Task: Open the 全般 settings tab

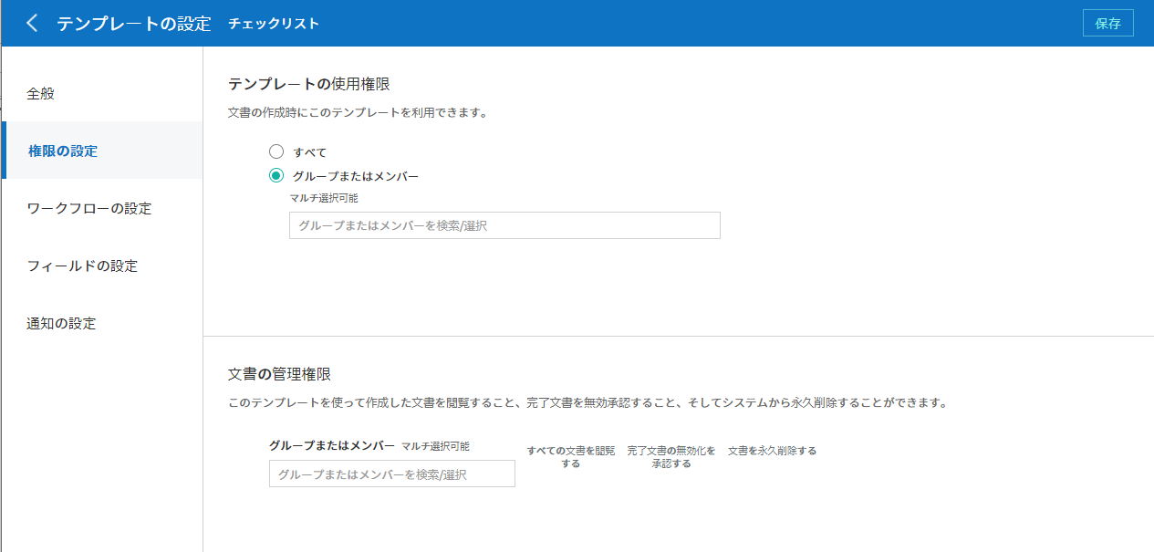Action: click(x=102, y=93)
